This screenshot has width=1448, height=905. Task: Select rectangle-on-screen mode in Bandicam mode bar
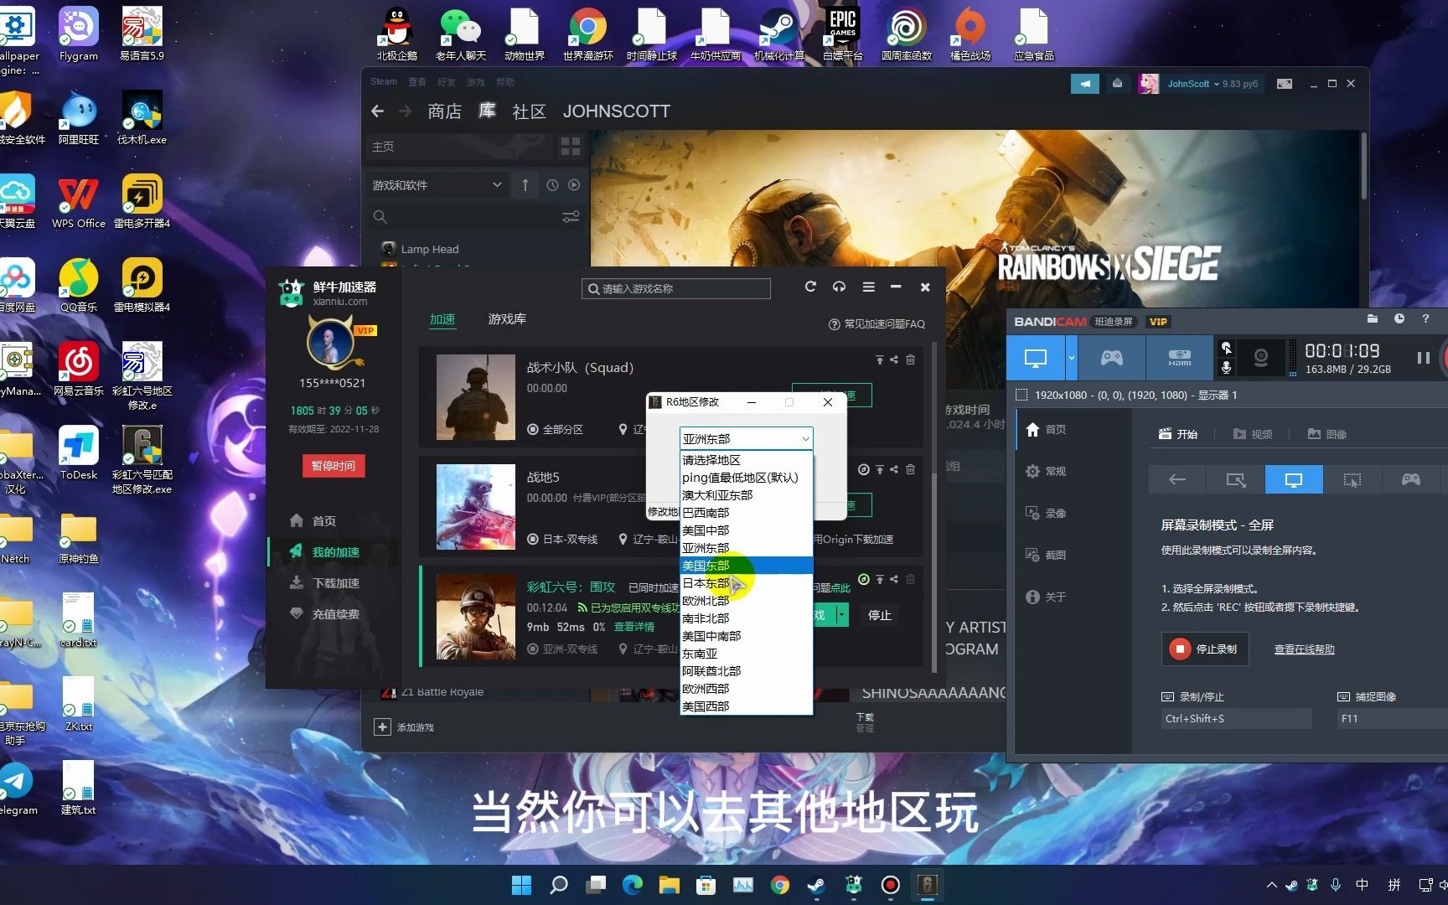(1235, 480)
